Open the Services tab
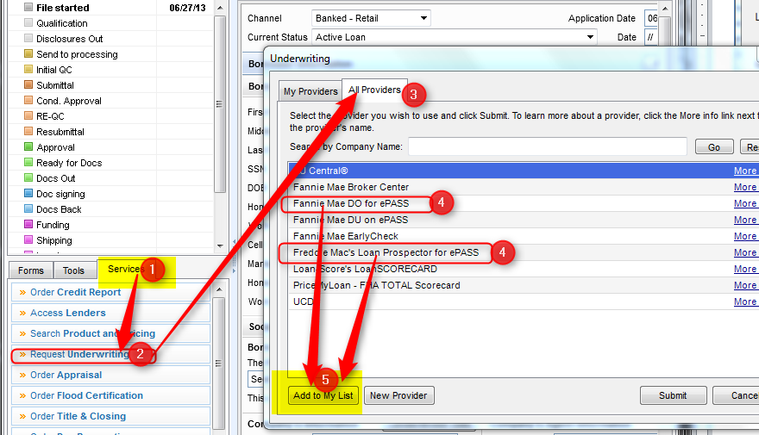 [125, 270]
